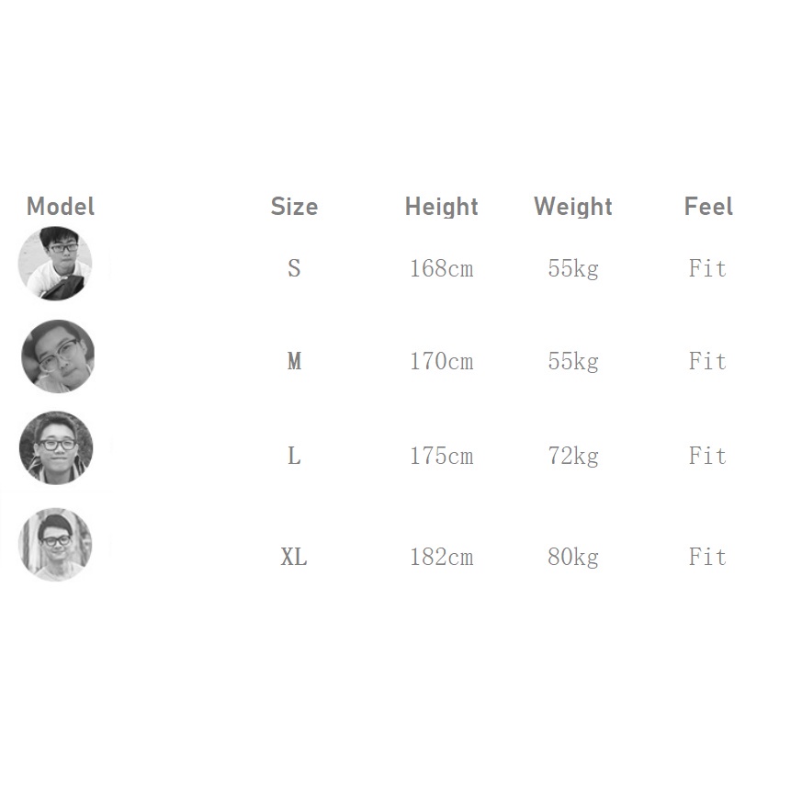802x802 pixels.
Task: Click the Model column header
Action: pos(61,207)
